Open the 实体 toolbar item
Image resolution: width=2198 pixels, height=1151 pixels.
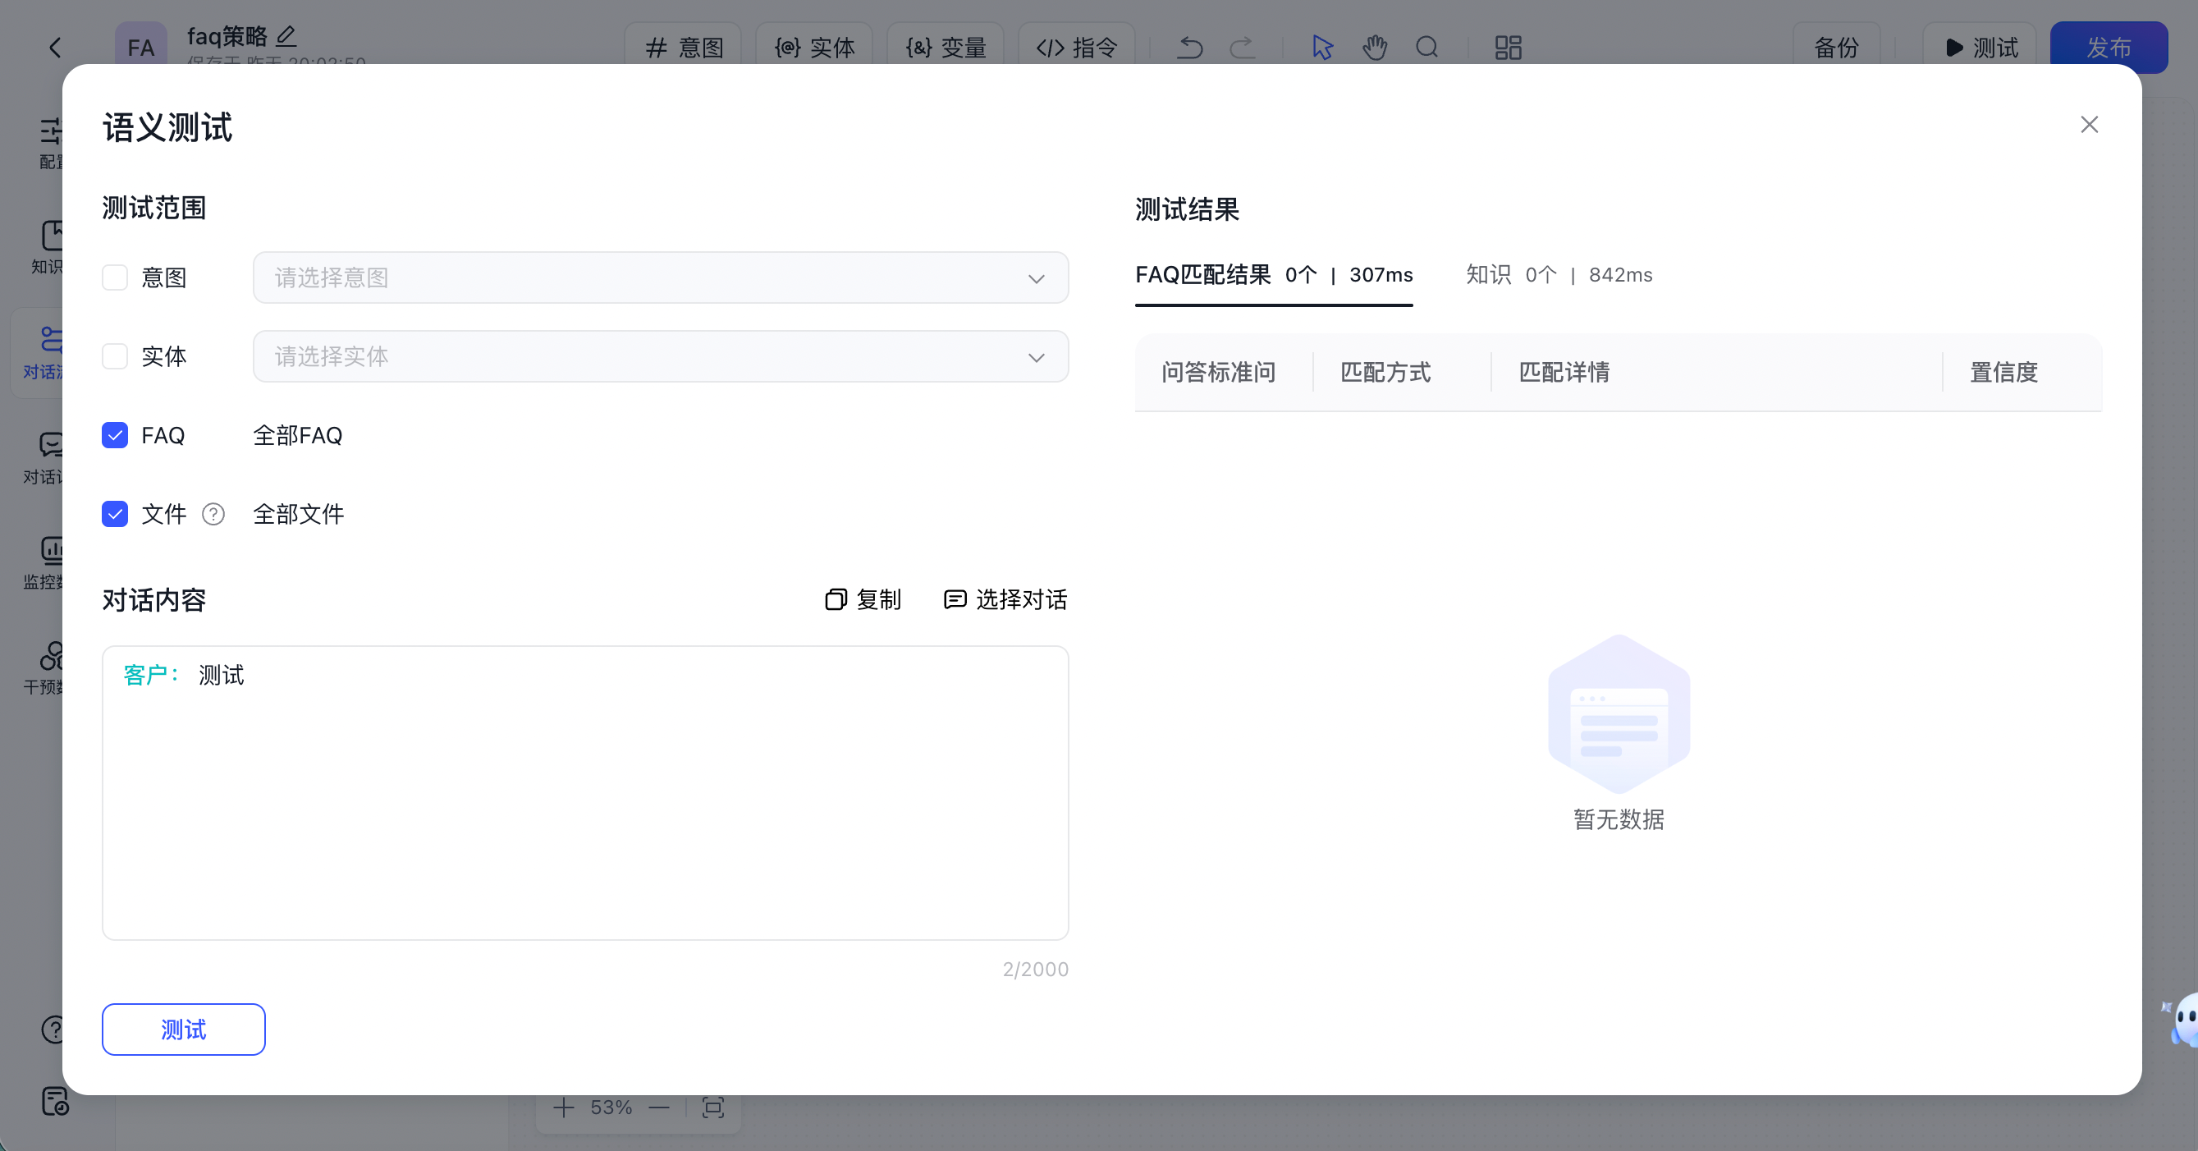coord(814,47)
